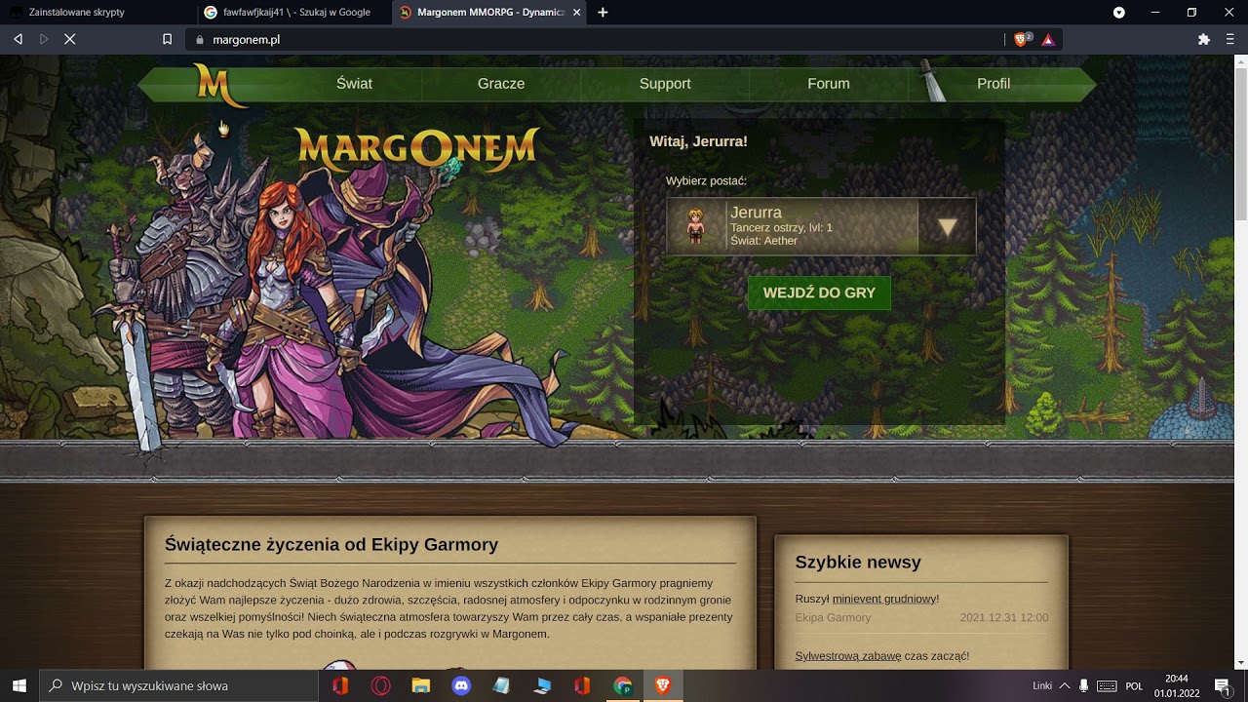This screenshot has width=1248, height=702.
Task: Click the Linki toolbar label in taskbar
Action: tap(1041, 685)
